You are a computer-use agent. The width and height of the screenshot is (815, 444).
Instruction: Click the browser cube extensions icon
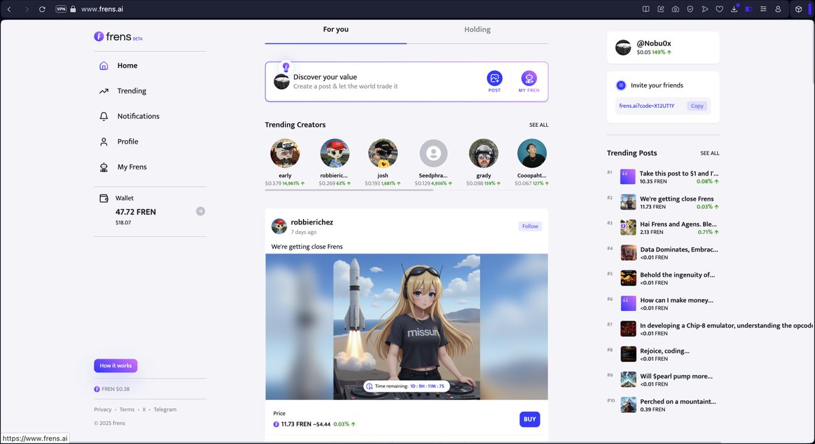800,9
